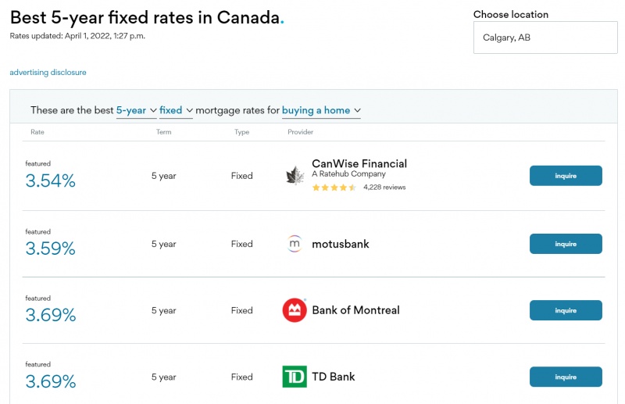625x404 pixels.
Task: Select the motusbank provider name
Action: [x=341, y=244]
